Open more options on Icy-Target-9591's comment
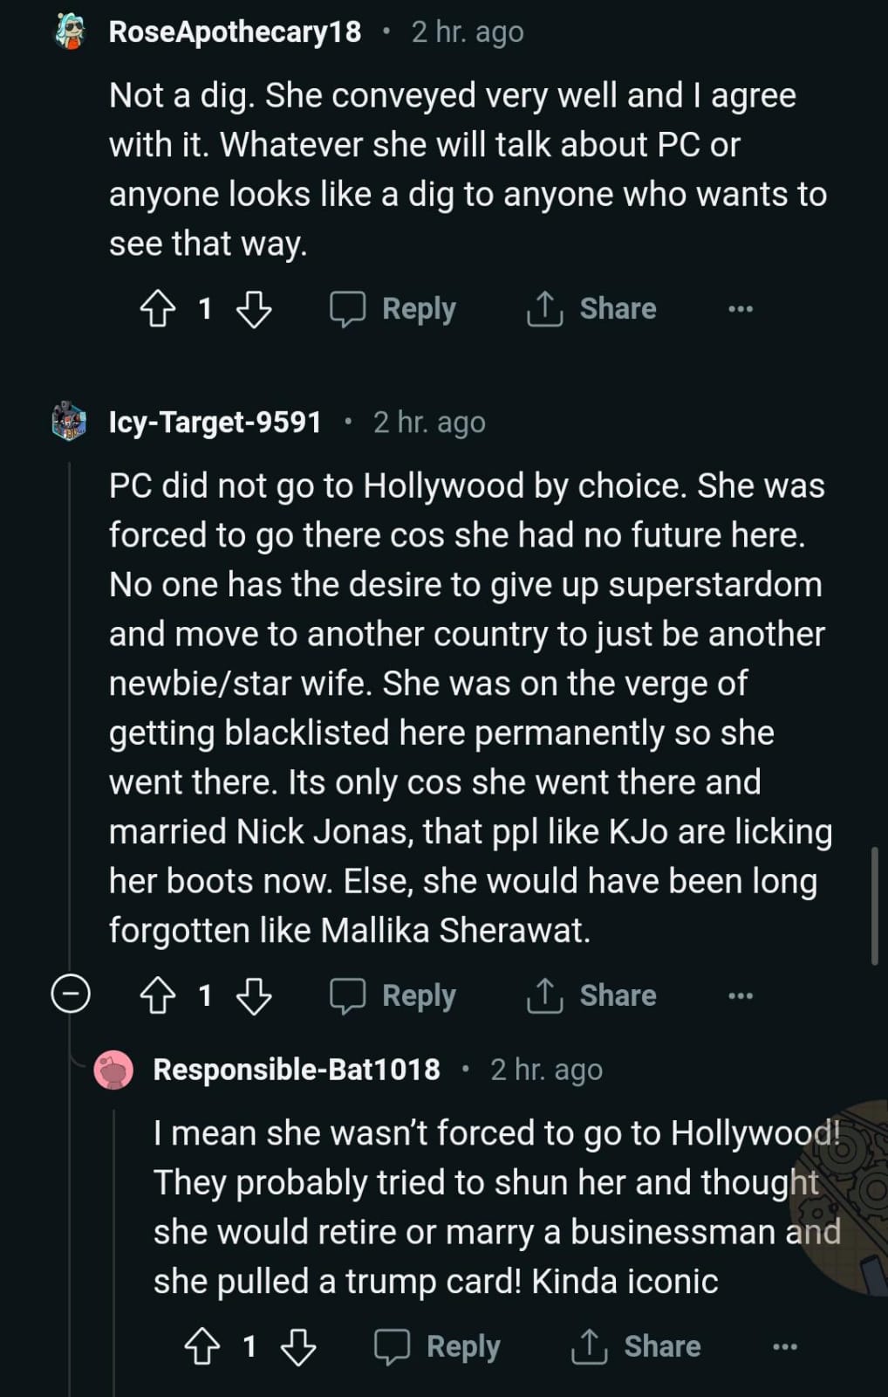The image size is (888, 1397). [741, 995]
